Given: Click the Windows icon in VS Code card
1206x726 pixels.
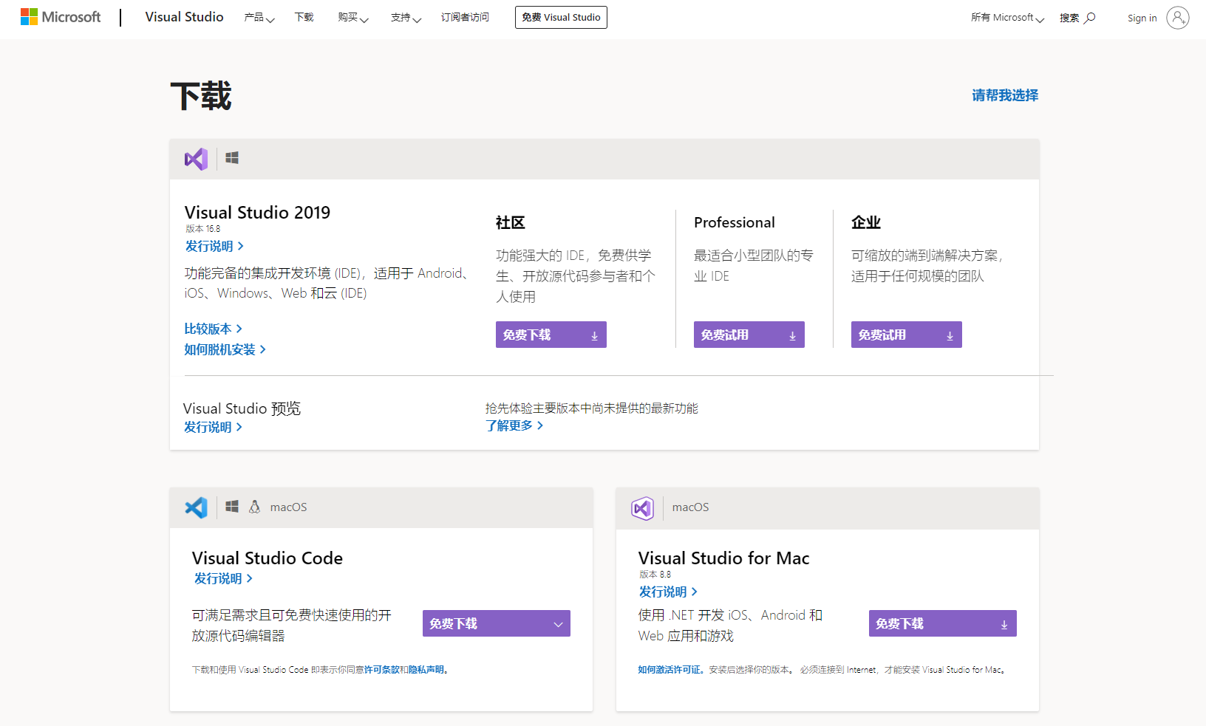Looking at the screenshot, I should (232, 507).
